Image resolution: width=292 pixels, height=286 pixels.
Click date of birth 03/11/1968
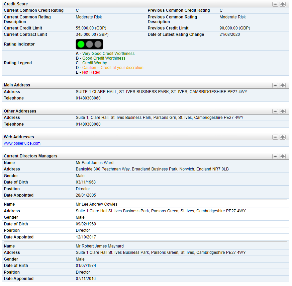tap(86, 182)
